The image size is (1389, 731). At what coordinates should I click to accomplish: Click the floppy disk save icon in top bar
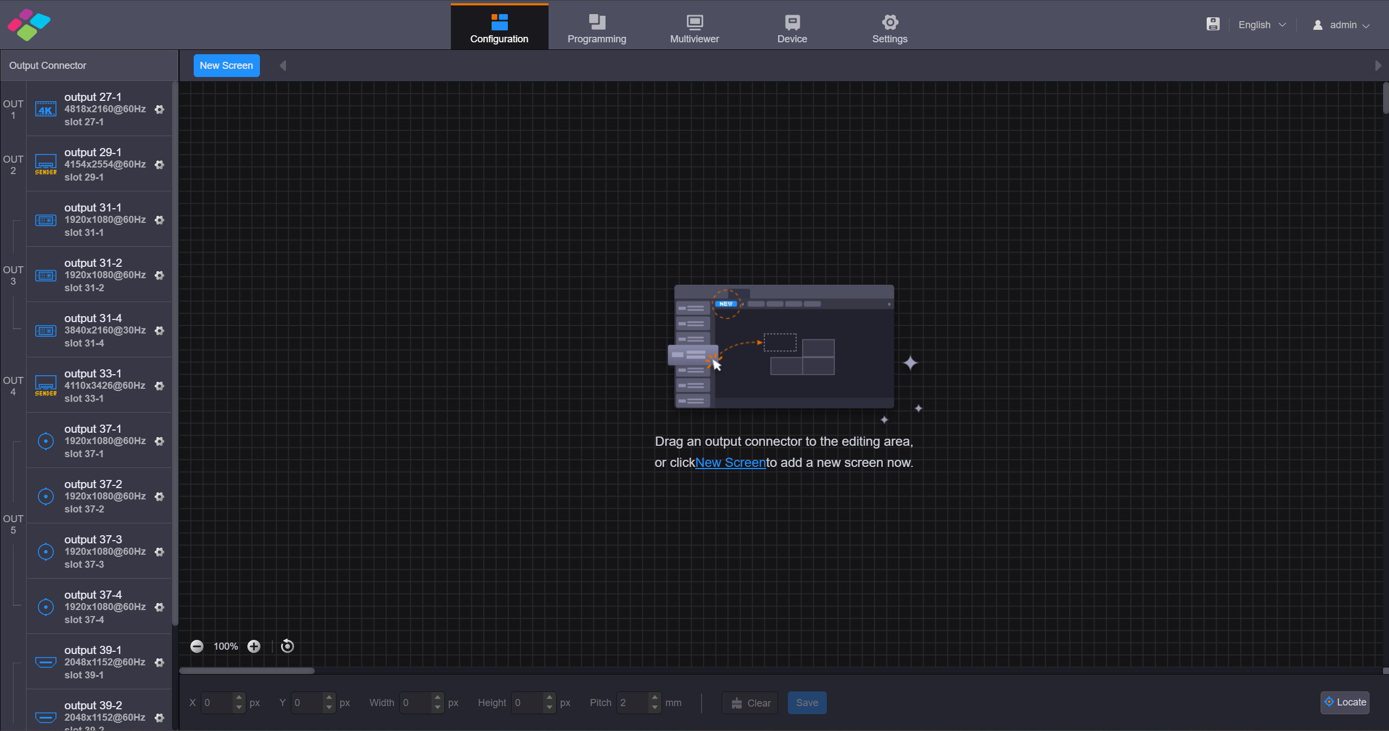click(1213, 24)
